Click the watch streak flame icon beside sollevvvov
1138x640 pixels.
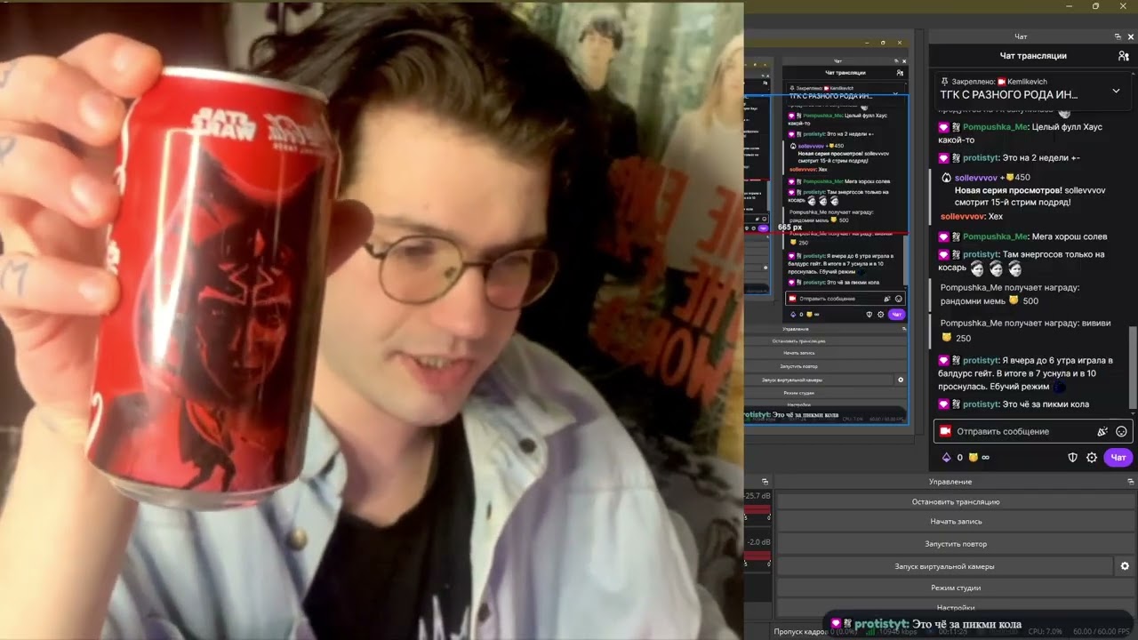tap(947, 178)
